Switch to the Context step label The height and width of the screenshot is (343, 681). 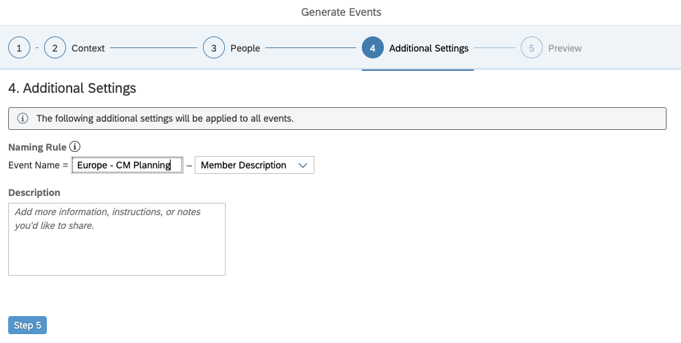click(x=88, y=48)
